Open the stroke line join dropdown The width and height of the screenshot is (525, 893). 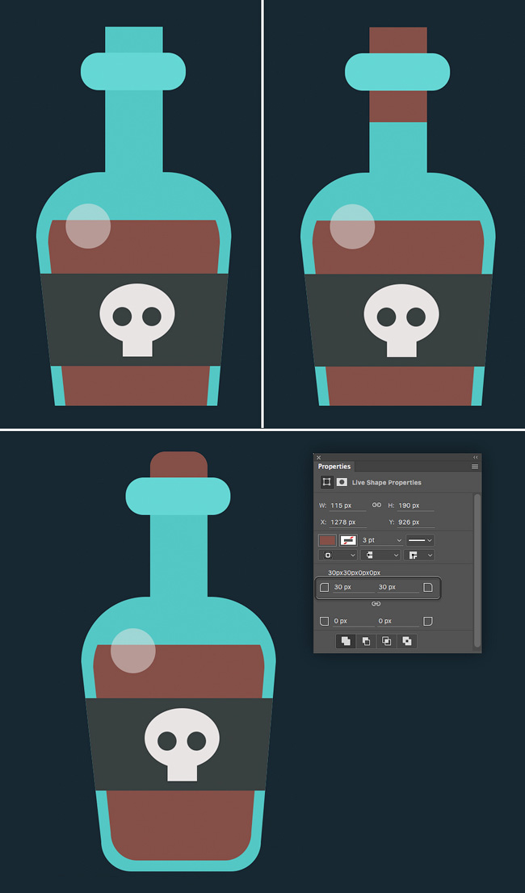(419, 555)
